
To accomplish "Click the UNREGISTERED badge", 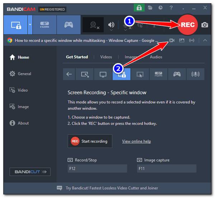I will pyautogui.click(x=52, y=9).
